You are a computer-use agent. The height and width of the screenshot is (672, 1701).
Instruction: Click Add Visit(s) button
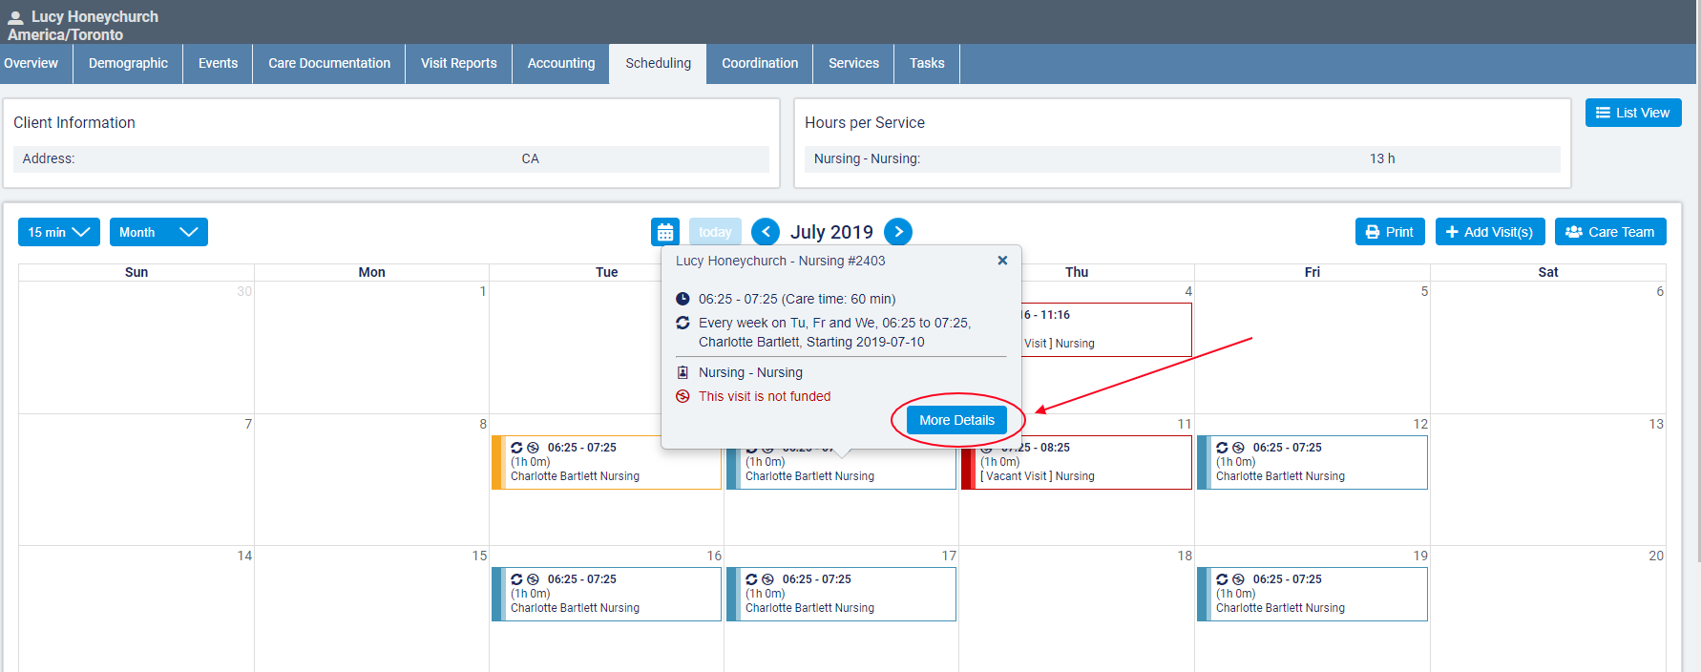[1489, 232]
